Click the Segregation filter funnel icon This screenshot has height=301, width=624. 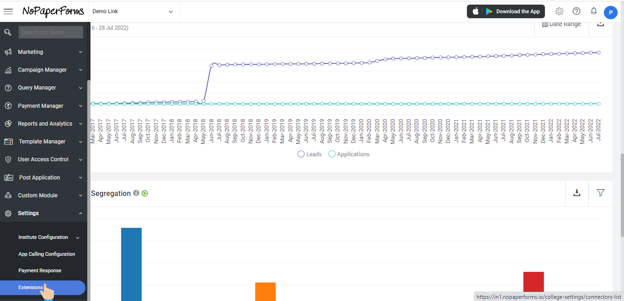pos(601,193)
